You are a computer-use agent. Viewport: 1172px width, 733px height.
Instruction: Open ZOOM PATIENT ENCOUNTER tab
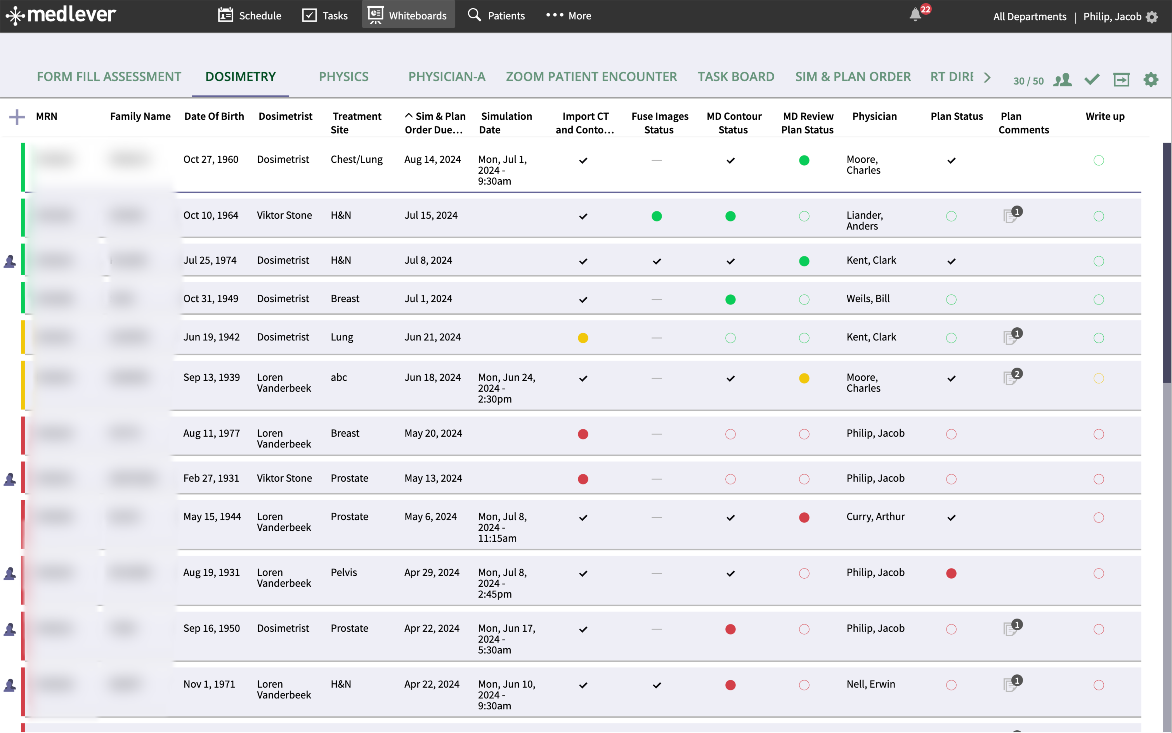(x=591, y=77)
